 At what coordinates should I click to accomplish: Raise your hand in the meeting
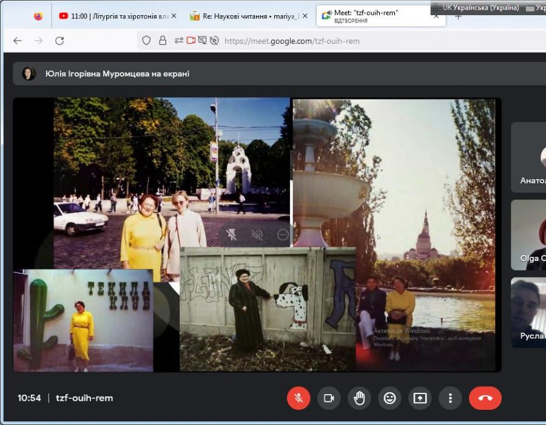click(x=359, y=398)
